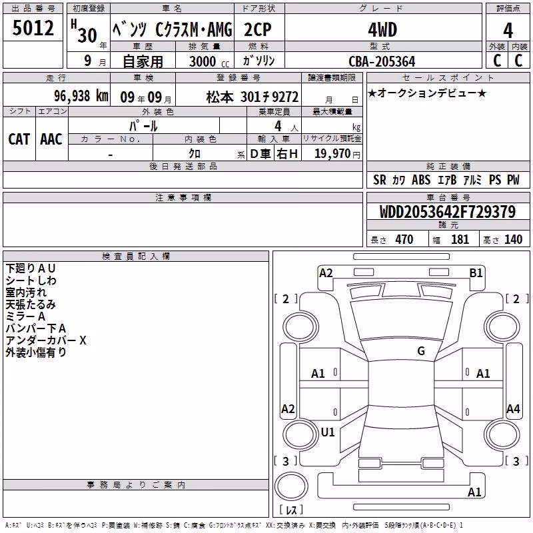Click the fuel type ガソリン

[x=259, y=61]
